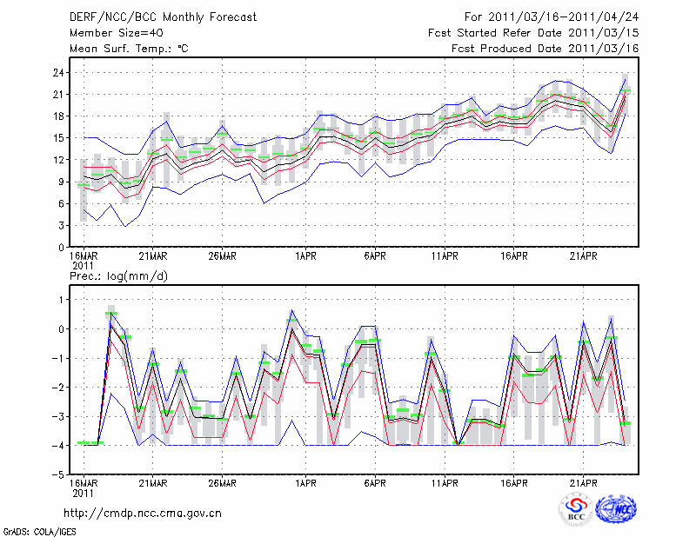Click the Fcst Produced Date line

coord(545,48)
